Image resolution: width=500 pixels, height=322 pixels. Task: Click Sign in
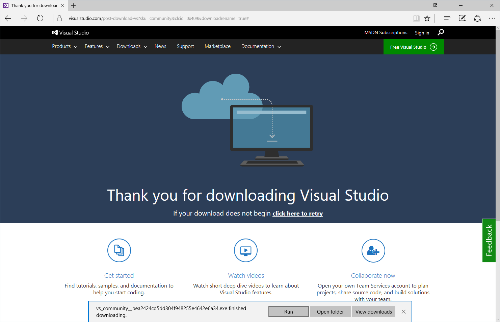(422, 33)
